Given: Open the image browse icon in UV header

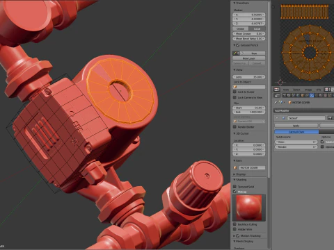Looking at the screenshot, I should (x=327, y=90).
